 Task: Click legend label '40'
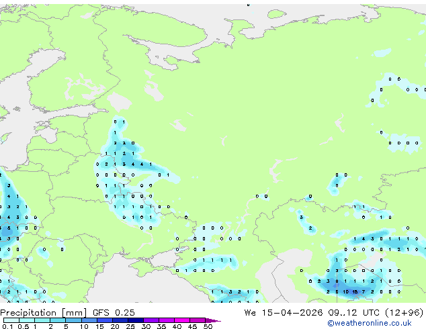177,326
